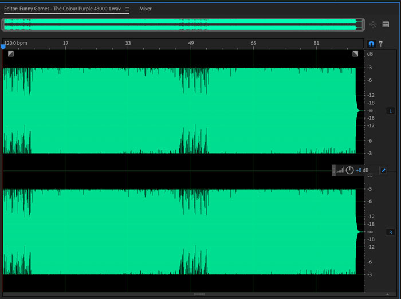Click the HUD volume gain knob

tap(349, 170)
